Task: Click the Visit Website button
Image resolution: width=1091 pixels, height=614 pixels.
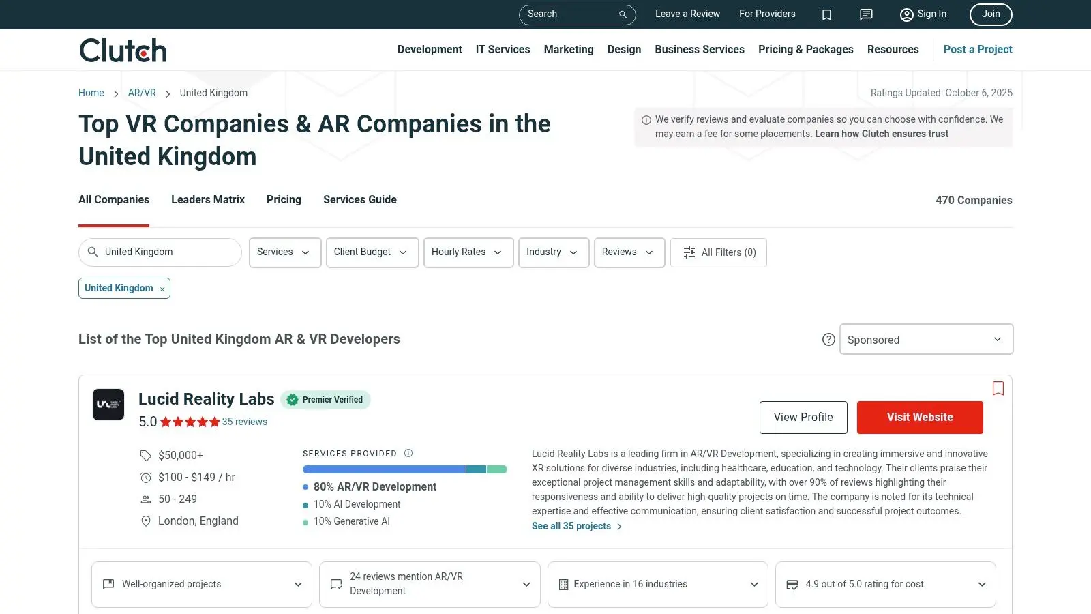Action: 919,417
